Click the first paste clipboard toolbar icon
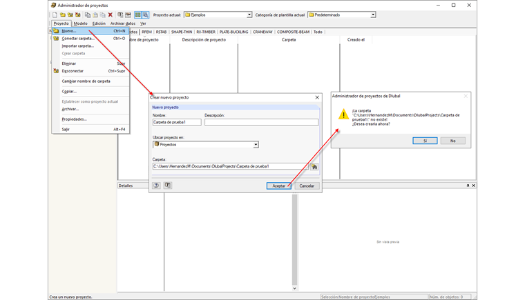525x300 pixels. pos(95,14)
